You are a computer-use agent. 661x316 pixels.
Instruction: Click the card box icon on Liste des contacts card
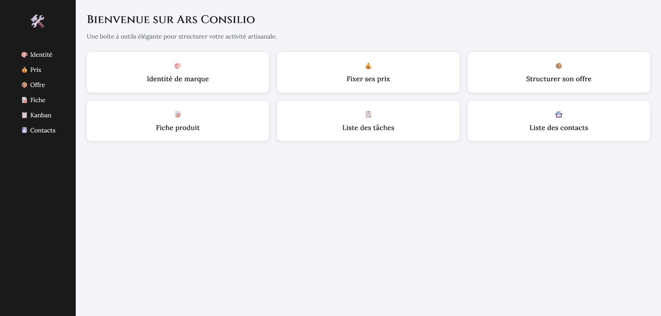click(x=559, y=115)
